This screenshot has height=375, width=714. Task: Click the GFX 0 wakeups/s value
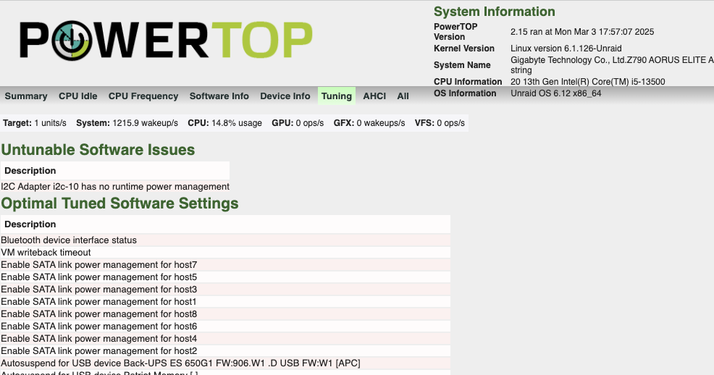(x=369, y=123)
